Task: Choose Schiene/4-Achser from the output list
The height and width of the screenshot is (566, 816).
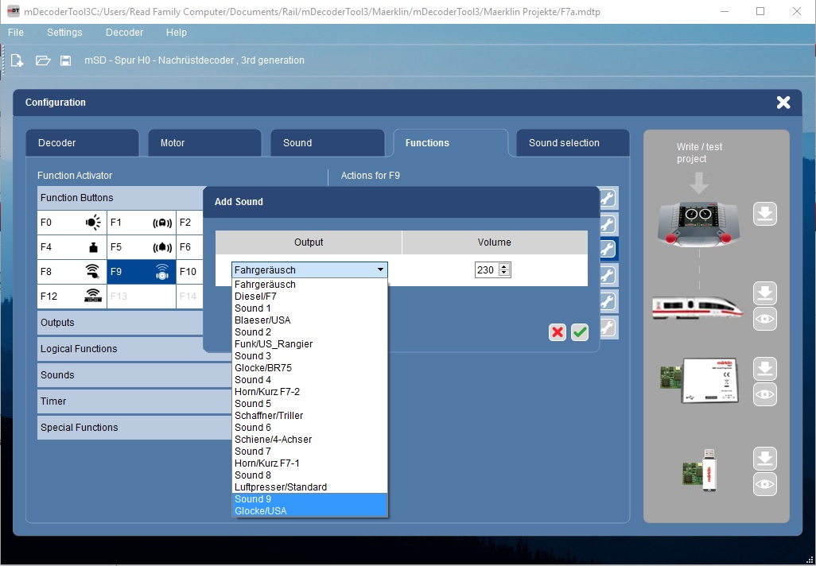Action: (x=309, y=440)
